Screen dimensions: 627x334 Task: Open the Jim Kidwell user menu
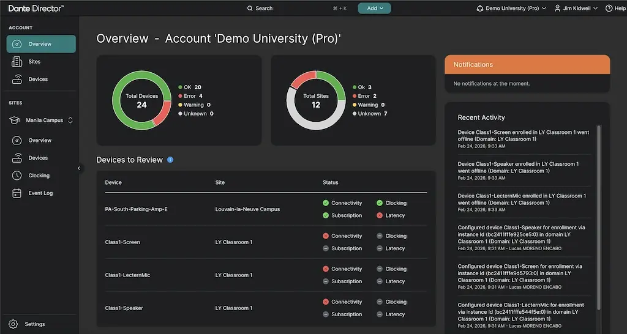click(x=576, y=9)
